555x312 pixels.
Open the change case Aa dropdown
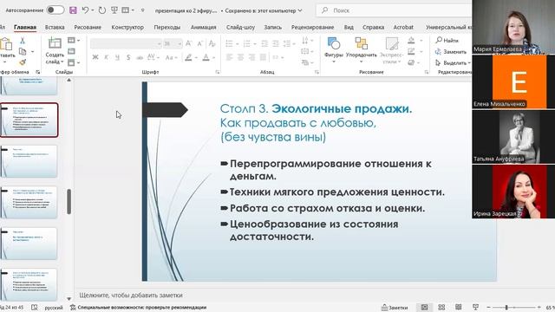(171, 57)
